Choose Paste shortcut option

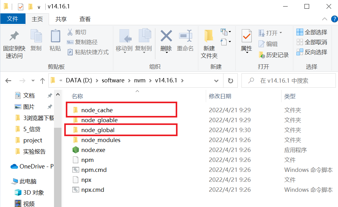[x=88, y=52]
